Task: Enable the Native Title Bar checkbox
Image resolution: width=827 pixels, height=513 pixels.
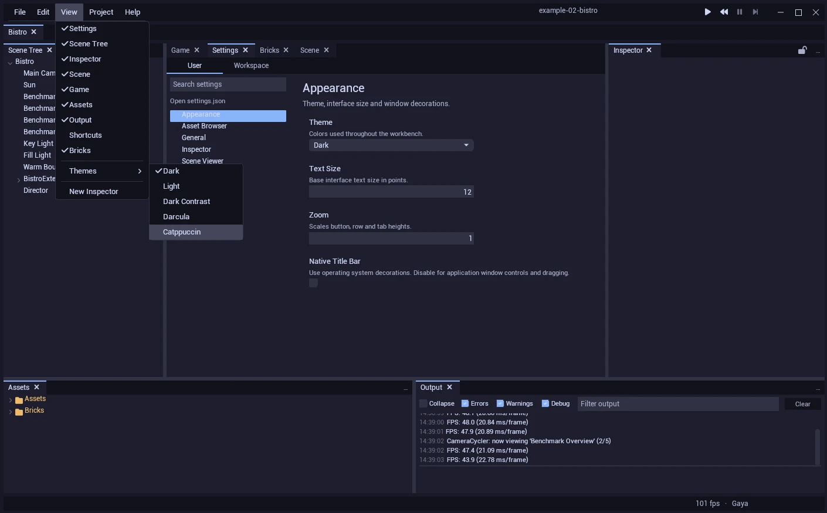Action: tap(313, 283)
